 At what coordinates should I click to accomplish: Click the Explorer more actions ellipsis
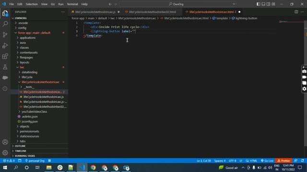click(63, 12)
